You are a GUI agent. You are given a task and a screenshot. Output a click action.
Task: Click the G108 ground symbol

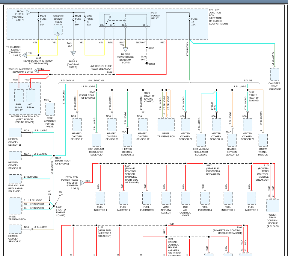147,64
